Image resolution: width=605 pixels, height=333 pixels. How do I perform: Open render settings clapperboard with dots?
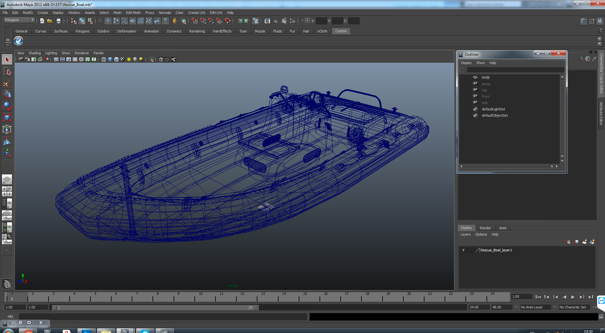click(292, 21)
